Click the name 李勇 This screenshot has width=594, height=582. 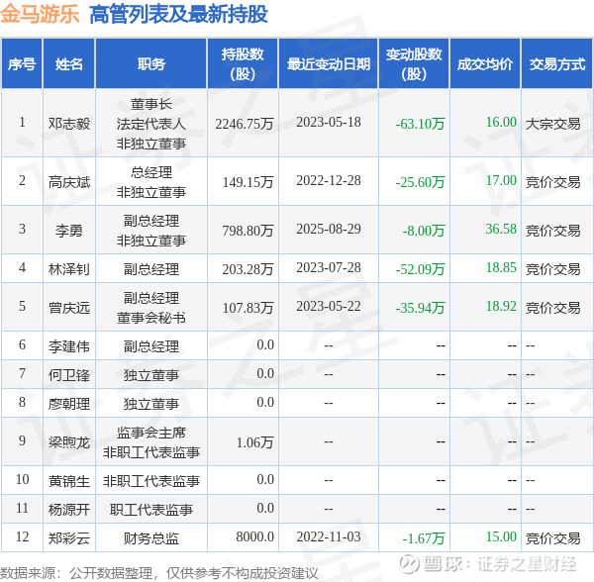tap(69, 231)
